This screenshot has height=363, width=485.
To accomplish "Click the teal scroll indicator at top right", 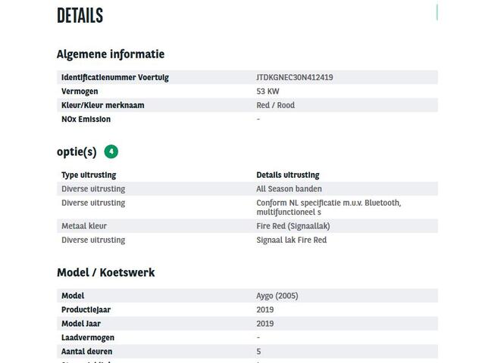I will (436, 12).
